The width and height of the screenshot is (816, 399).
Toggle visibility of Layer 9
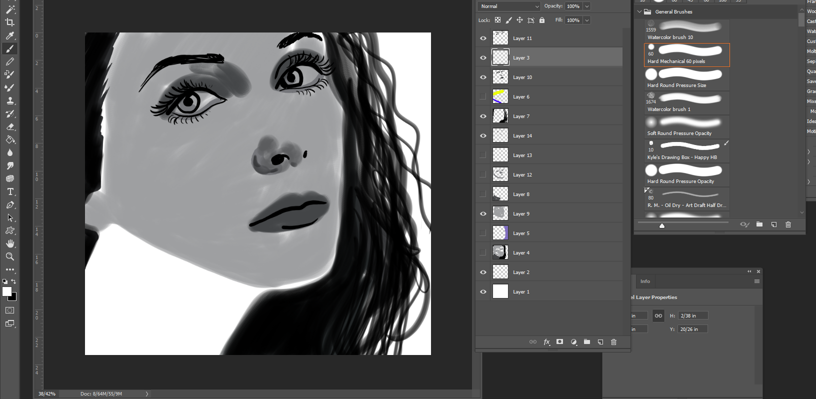click(x=483, y=214)
